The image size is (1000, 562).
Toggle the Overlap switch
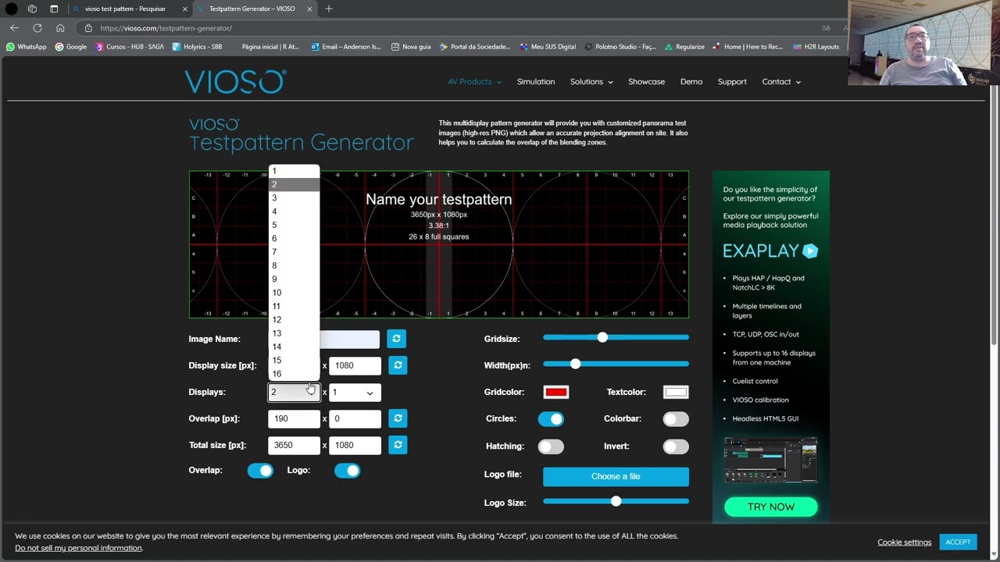[x=260, y=471]
